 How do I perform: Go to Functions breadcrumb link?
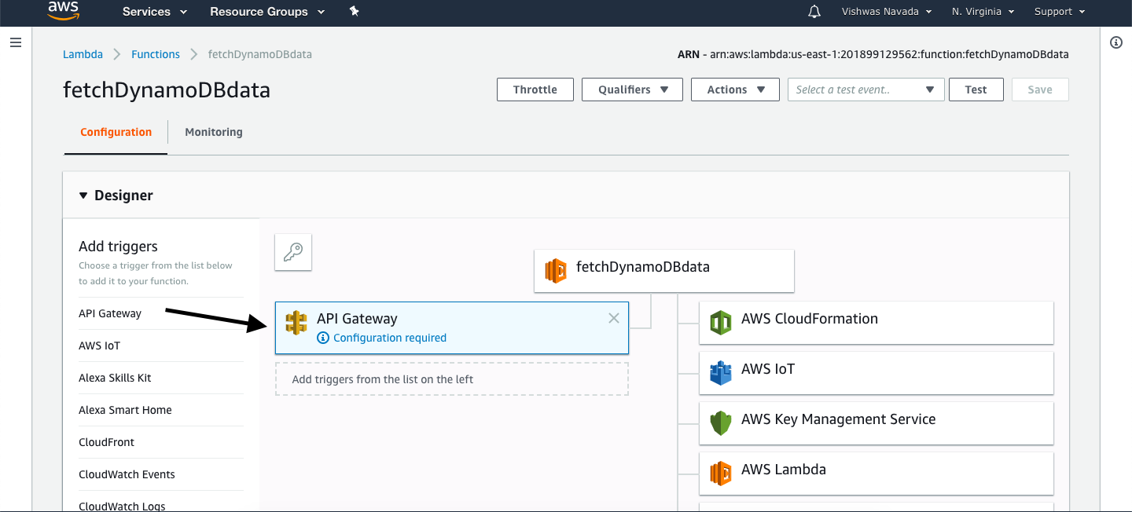coord(156,54)
